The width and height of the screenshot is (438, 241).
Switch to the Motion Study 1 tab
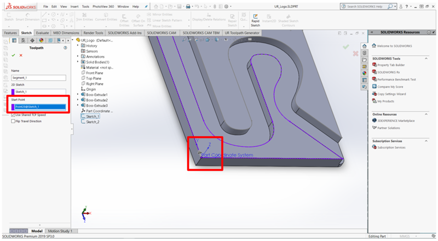point(60,231)
